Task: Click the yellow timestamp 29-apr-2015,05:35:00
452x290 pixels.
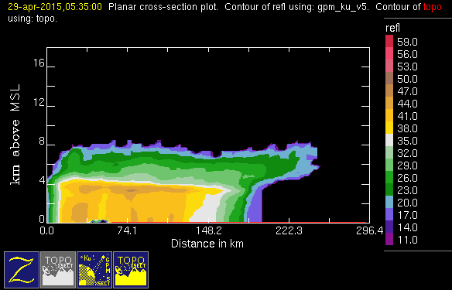Action: click(x=55, y=7)
